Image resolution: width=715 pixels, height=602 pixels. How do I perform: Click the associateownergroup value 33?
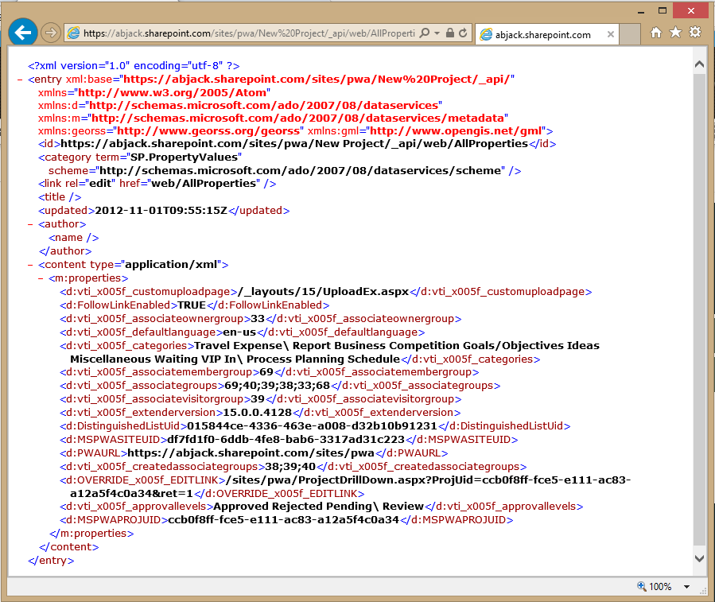[258, 319]
